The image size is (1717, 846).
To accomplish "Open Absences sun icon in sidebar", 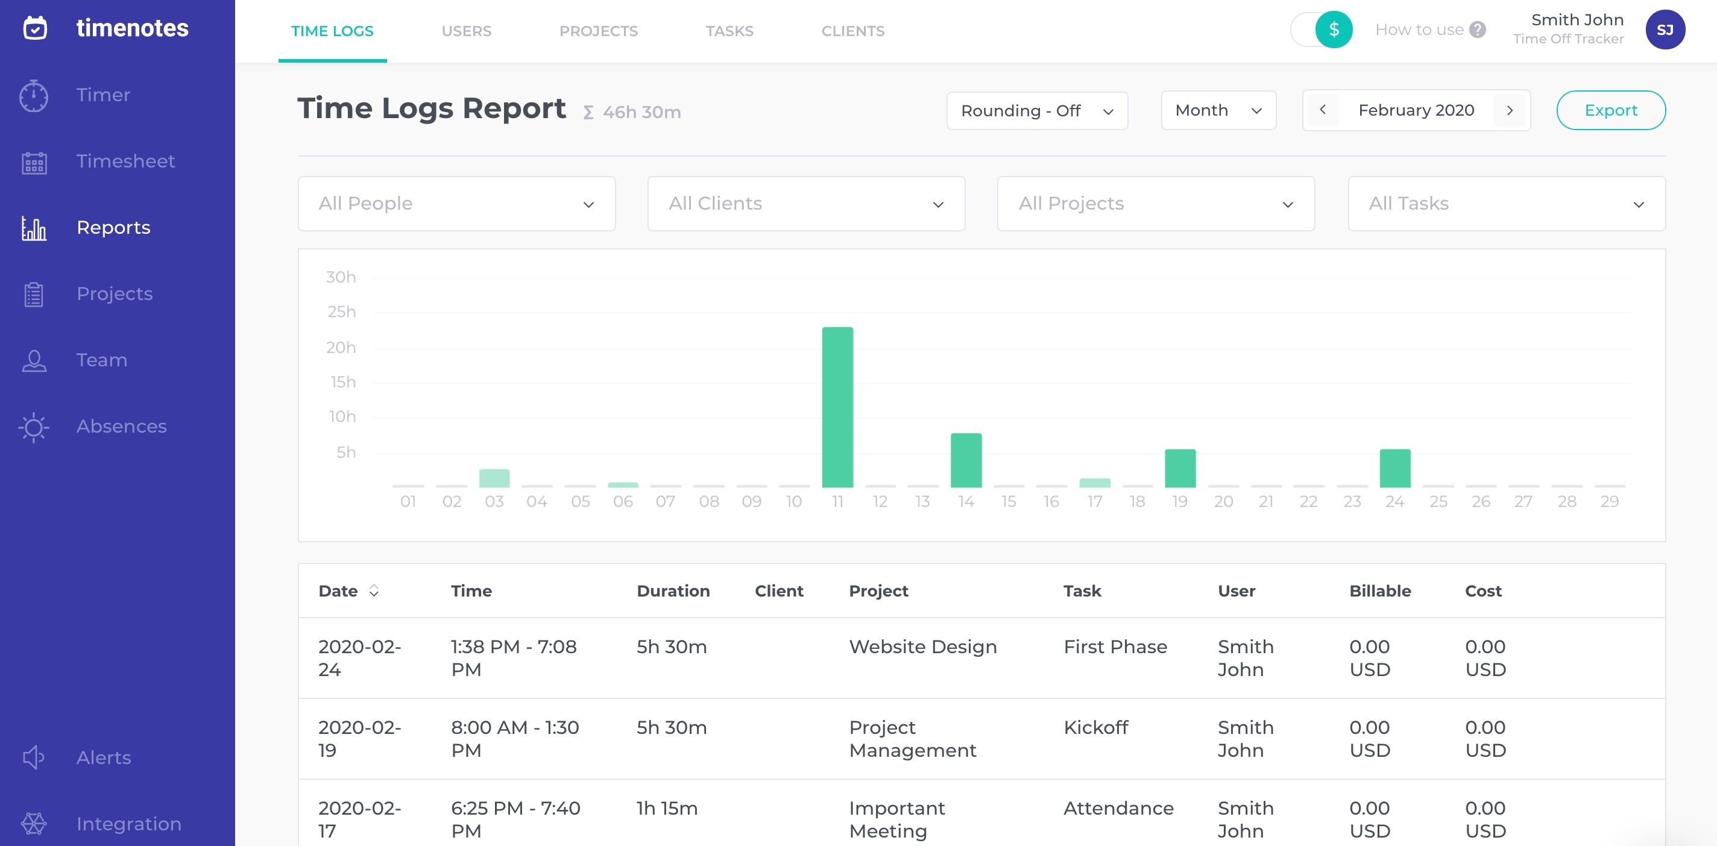I will 33,427.
